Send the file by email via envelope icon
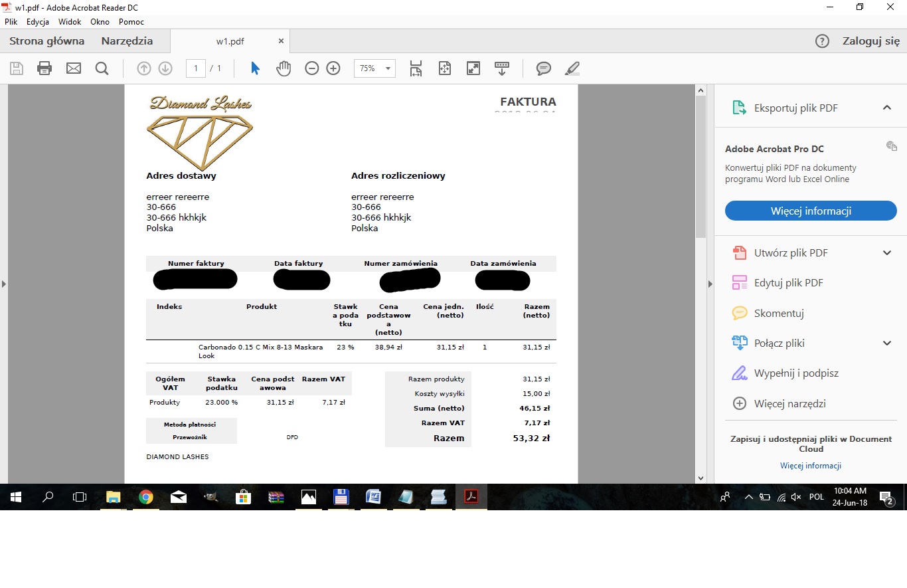 (73, 68)
